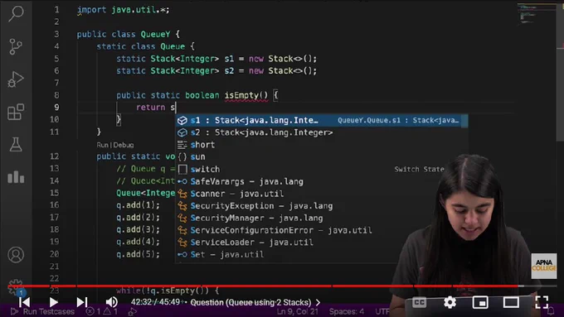
Task: Click Debug code lens above main
Action: click(124, 145)
